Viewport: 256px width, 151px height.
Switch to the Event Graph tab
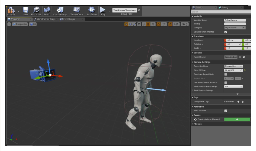(x=71, y=19)
